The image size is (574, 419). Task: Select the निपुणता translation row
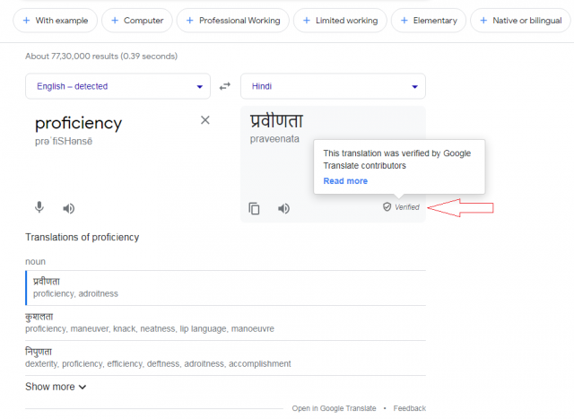[x=225, y=358]
